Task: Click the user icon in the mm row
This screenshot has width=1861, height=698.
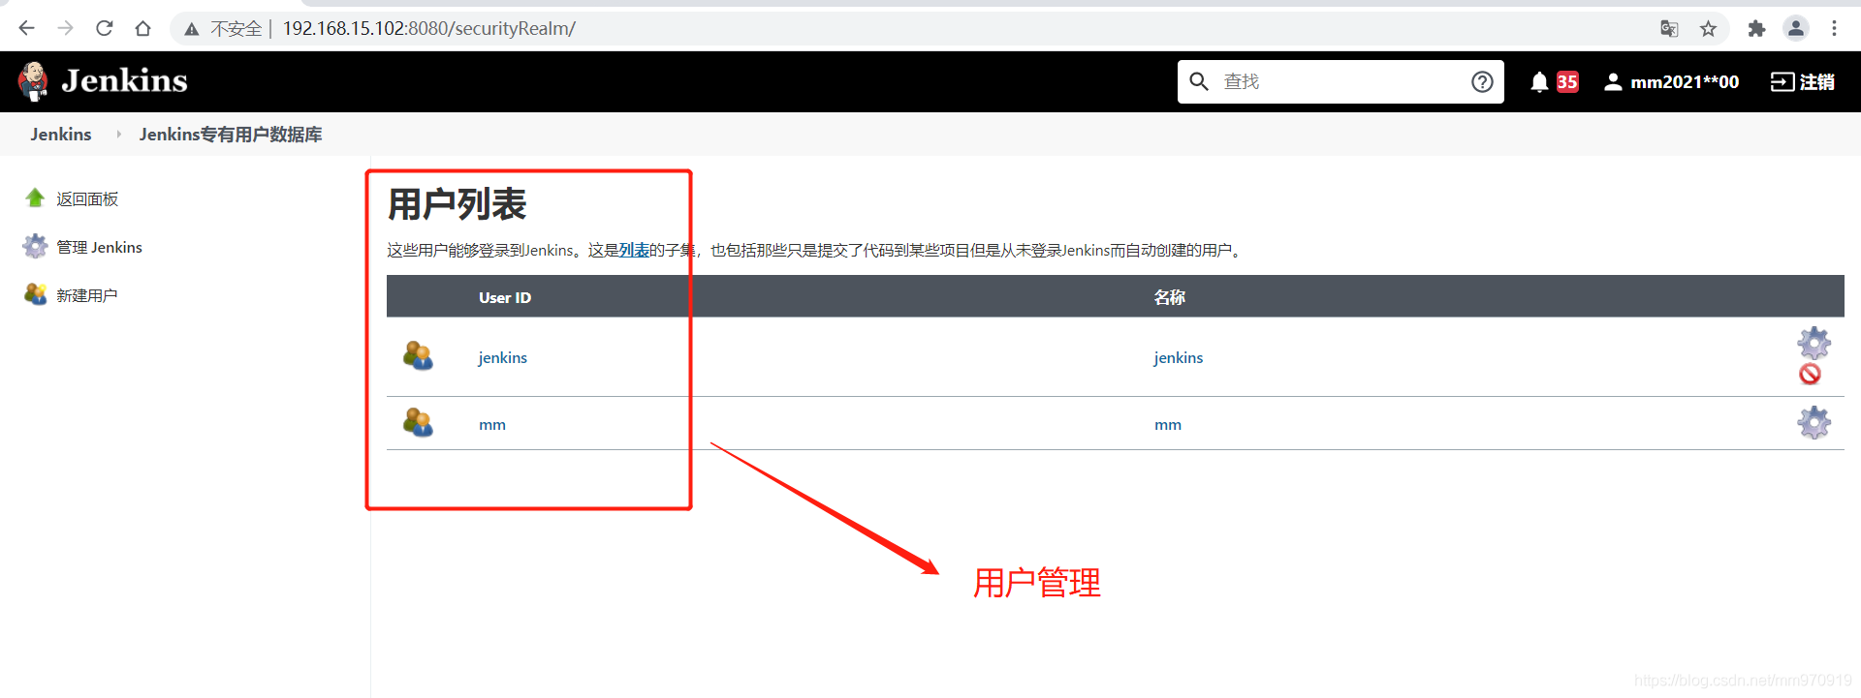Action: tap(419, 422)
